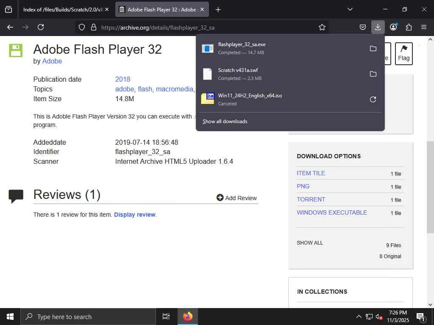
Task: Click the page vertical scrollbar thumb
Action: point(430,187)
